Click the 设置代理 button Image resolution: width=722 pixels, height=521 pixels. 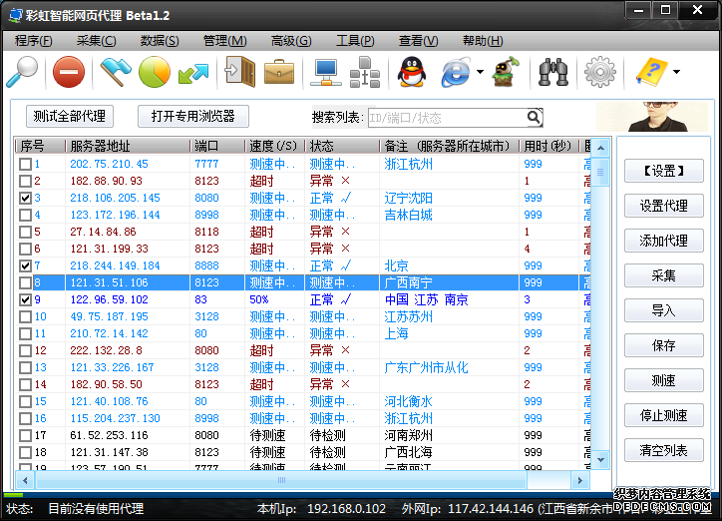pos(663,206)
